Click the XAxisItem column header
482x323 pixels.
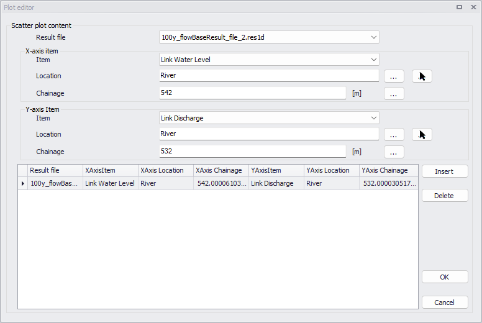[x=111, y=170]
